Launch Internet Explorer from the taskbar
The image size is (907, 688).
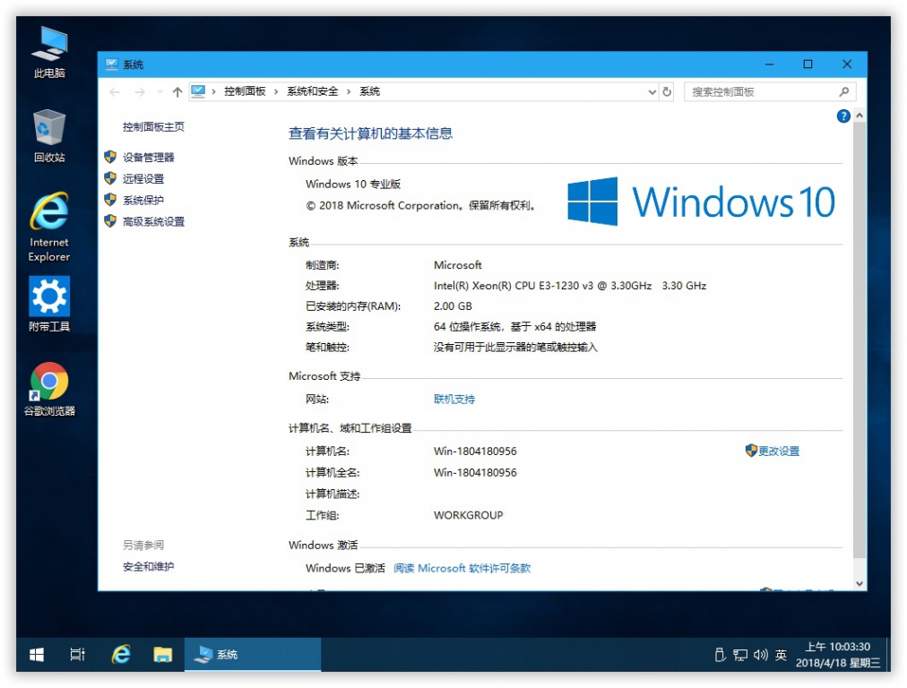(121, 655)
